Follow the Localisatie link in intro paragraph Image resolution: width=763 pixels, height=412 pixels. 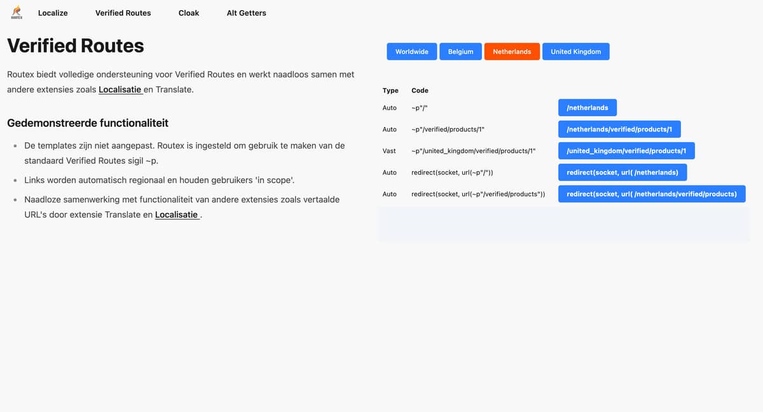(120, 90)
